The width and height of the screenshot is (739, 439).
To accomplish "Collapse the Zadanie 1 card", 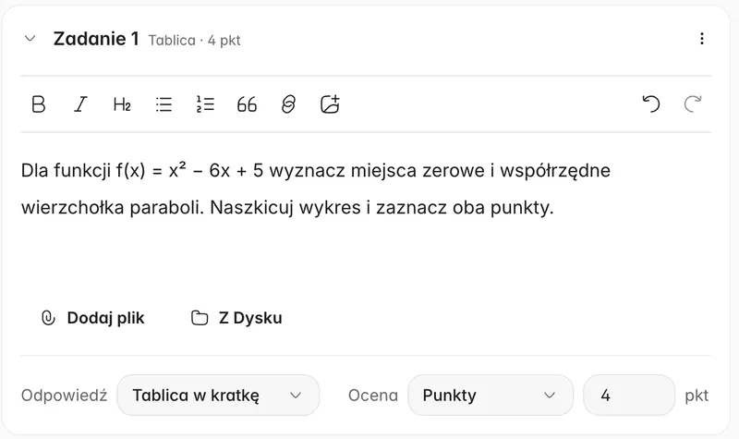I will 30,39.
